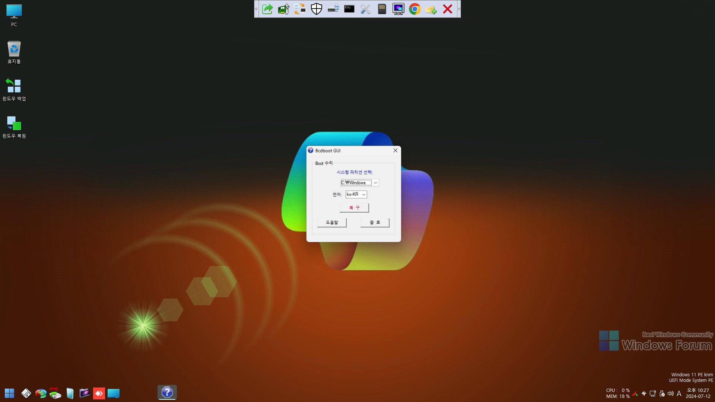Open the volume speaker tray icon
Viewport: 715px width, 402px height.
coord(671,393)
